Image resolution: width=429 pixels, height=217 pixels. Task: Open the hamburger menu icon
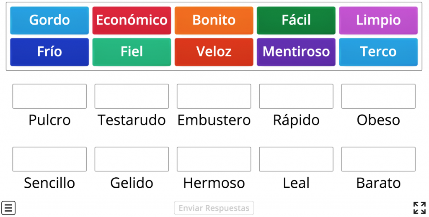point(8,208)
